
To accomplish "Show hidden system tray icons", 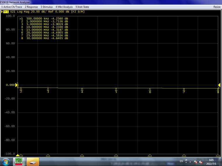I will coord(190,162).
